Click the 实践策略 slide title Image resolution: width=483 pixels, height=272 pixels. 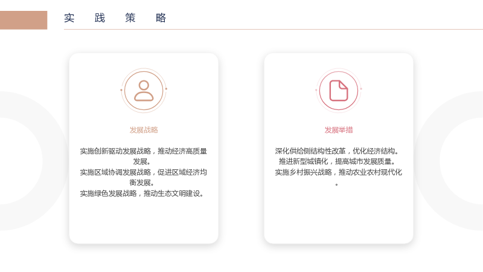point(115,18)
